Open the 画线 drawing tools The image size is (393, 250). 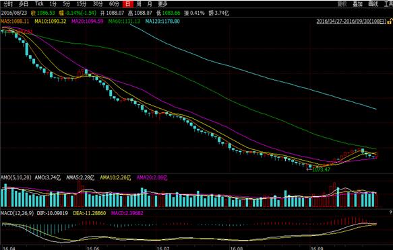pos(373,4)
